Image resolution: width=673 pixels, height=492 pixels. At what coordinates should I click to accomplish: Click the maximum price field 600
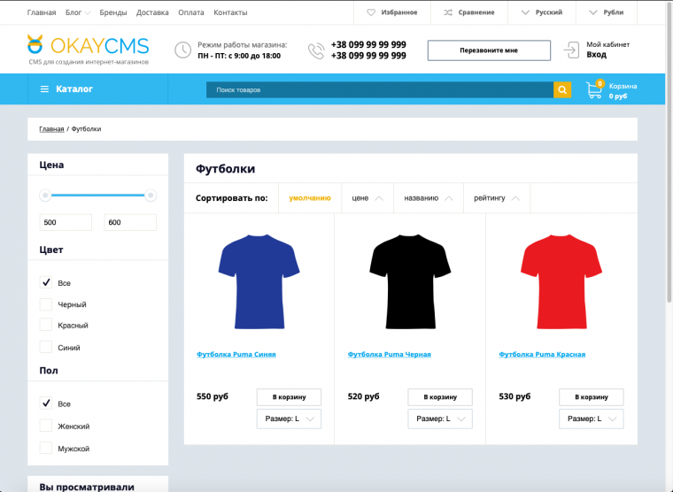130,223
